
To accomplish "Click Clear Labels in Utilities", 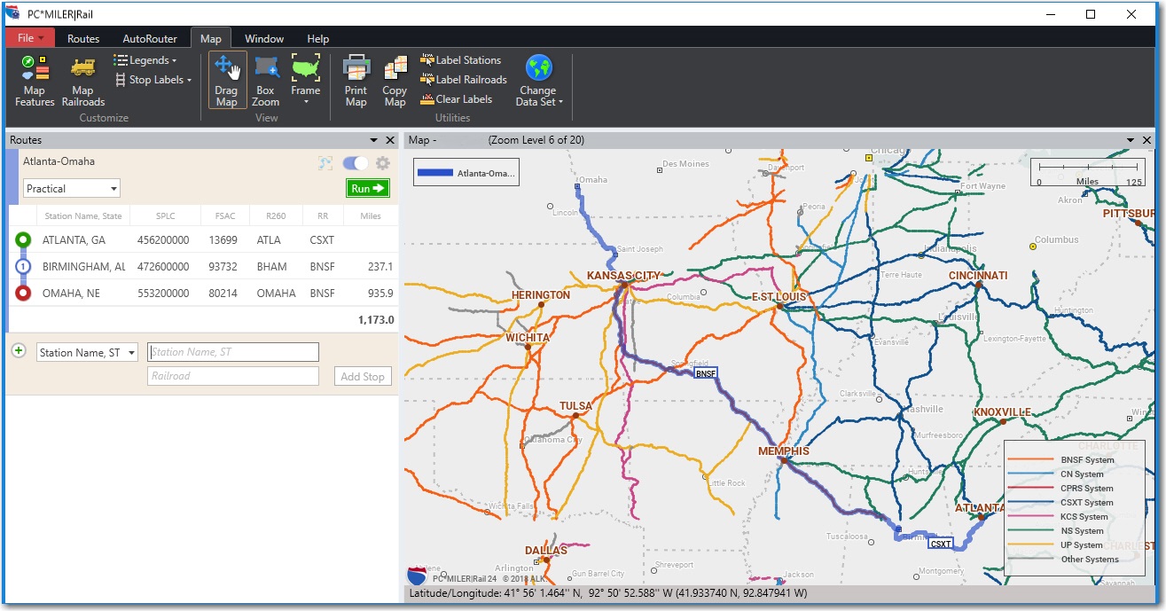I will (x=456, y=99).
